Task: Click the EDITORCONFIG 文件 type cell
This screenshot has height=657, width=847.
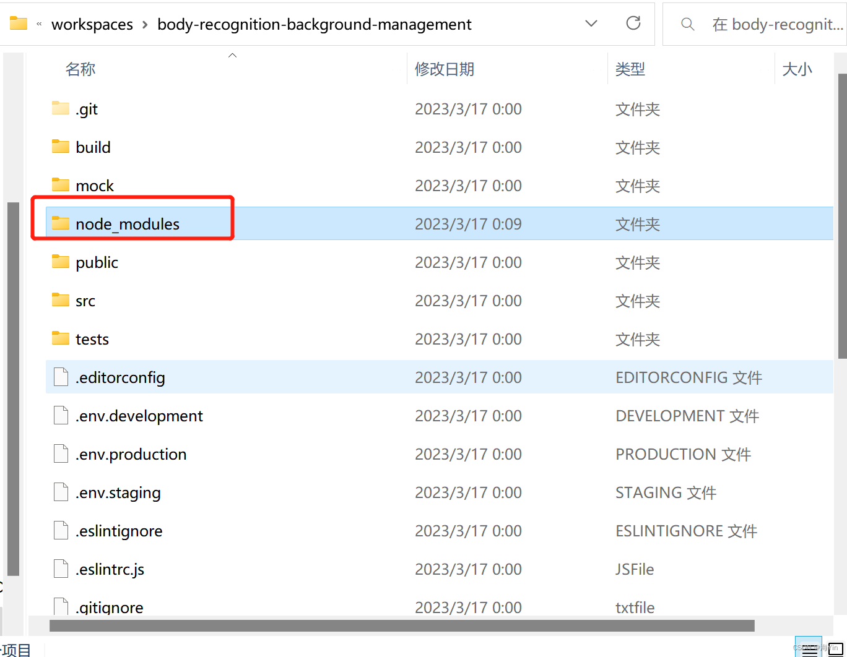Action: point(688,377)
